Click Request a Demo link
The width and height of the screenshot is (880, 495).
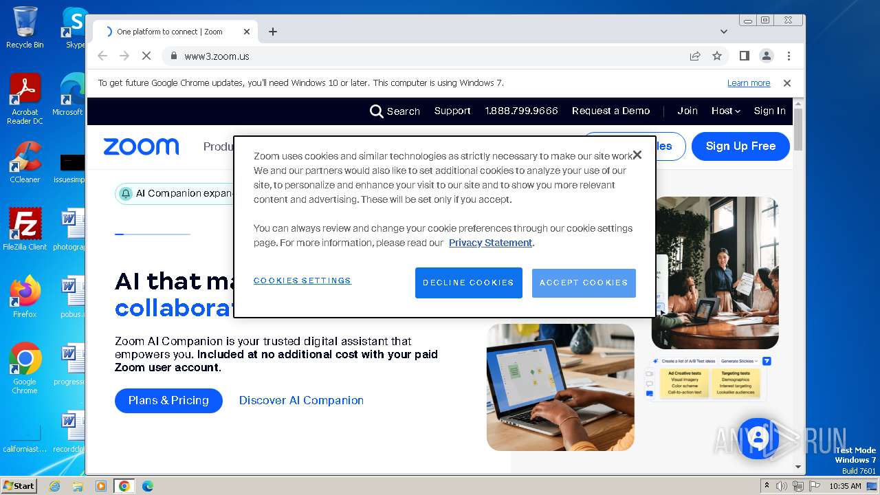click(611, 111)
